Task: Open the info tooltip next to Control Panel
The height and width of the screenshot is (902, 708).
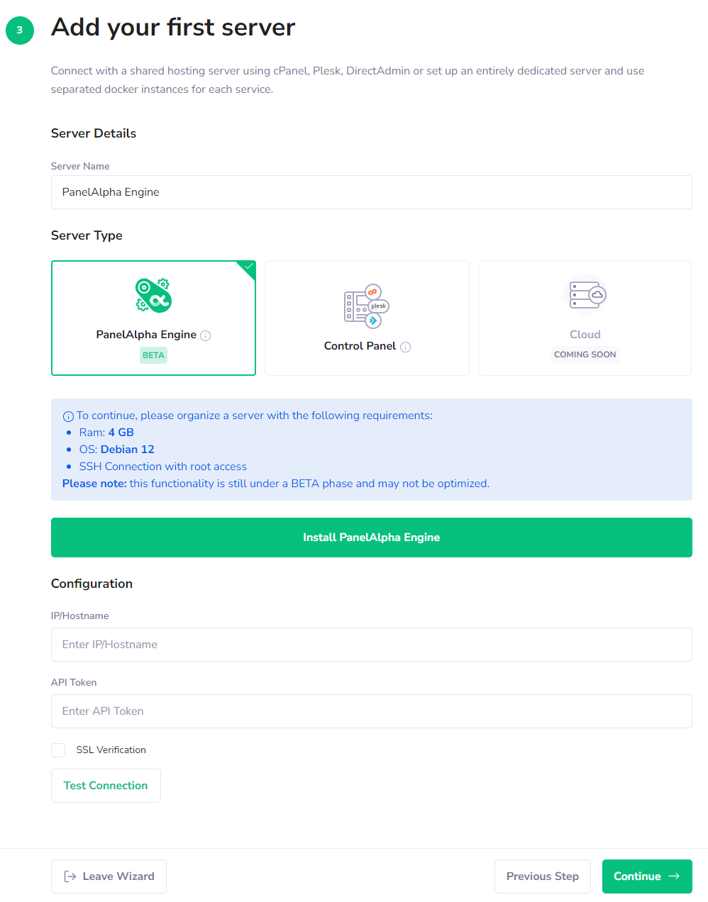Action: (406, 347)
